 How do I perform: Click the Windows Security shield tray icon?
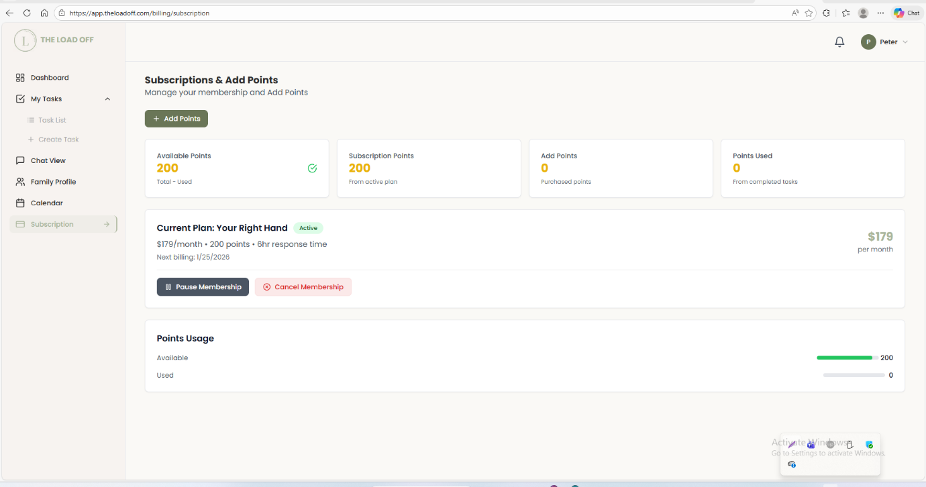coord(869,445)
